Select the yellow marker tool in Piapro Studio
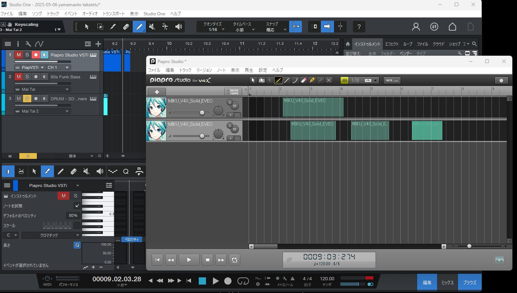517x293 pixels. coord(312,81)
